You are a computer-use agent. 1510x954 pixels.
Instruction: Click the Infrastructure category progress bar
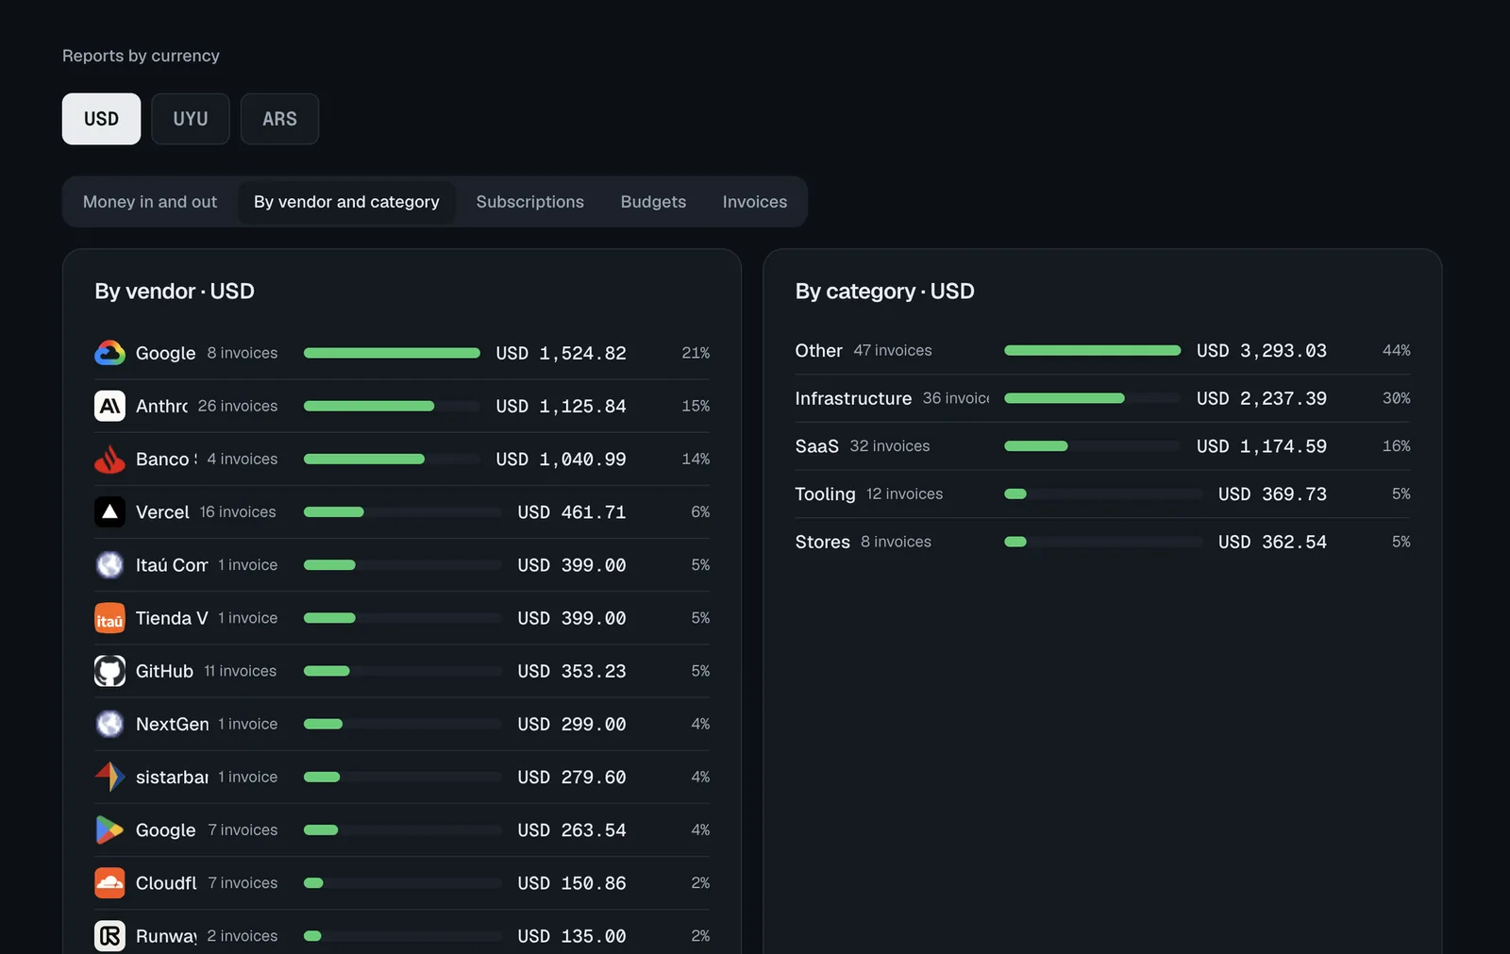[1092, 398]
